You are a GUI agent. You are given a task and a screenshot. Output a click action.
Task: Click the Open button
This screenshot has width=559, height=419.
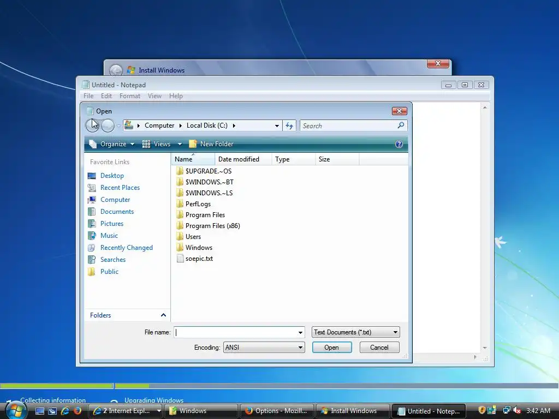click(332, 348)
